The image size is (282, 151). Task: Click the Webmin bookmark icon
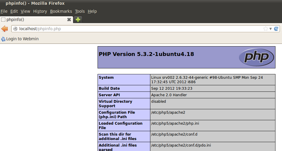click(3, 39)
